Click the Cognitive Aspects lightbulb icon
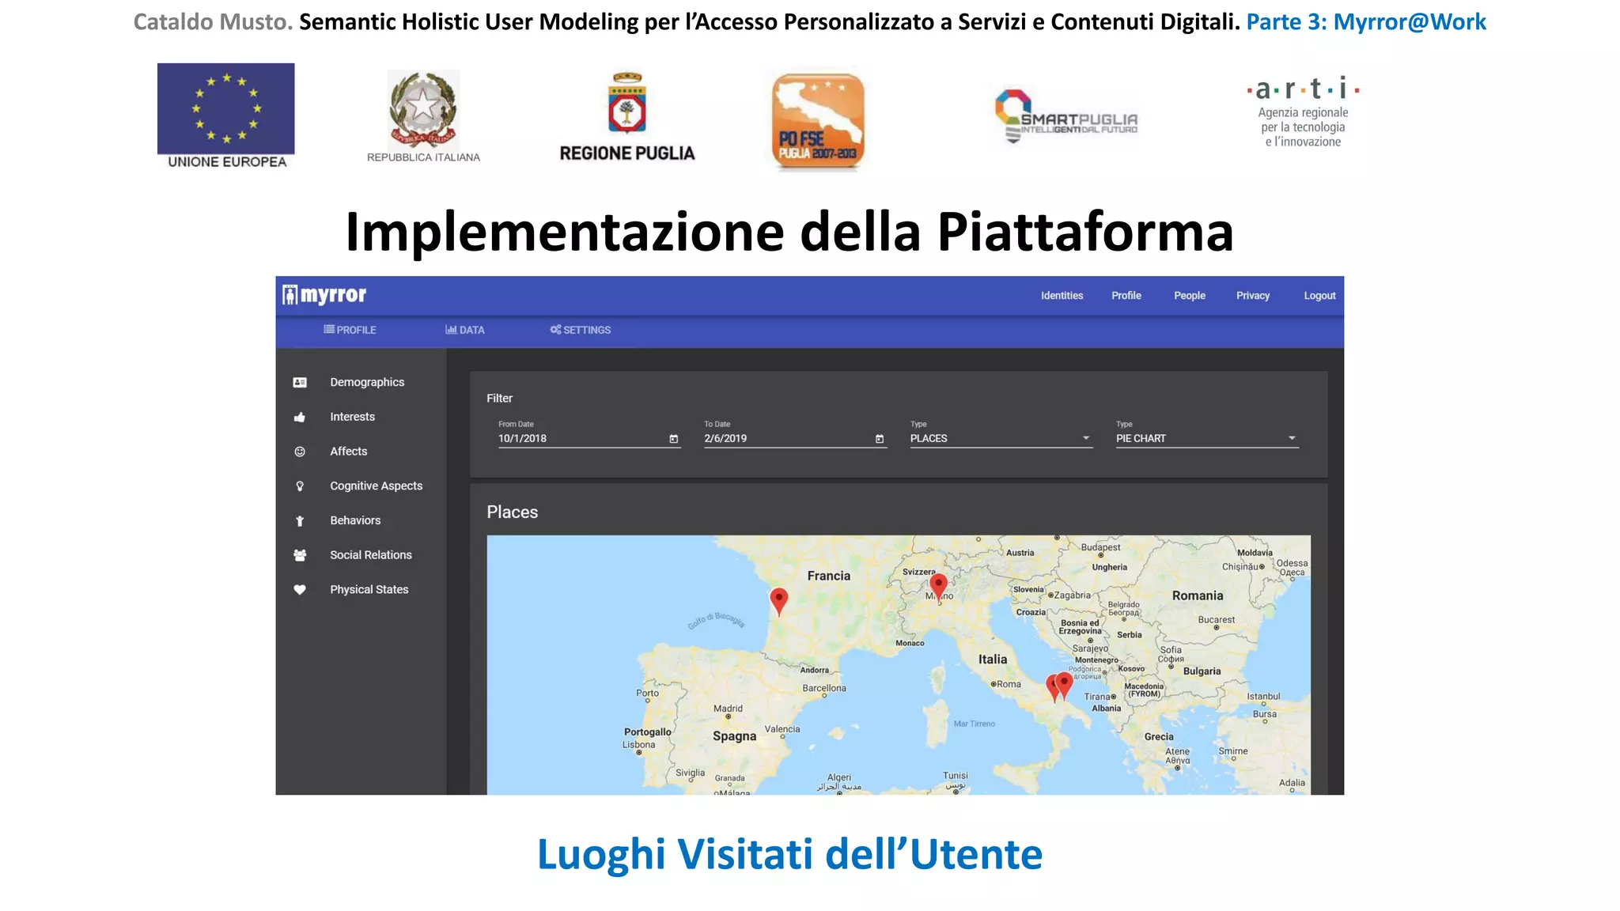 (x=300, y=486)
